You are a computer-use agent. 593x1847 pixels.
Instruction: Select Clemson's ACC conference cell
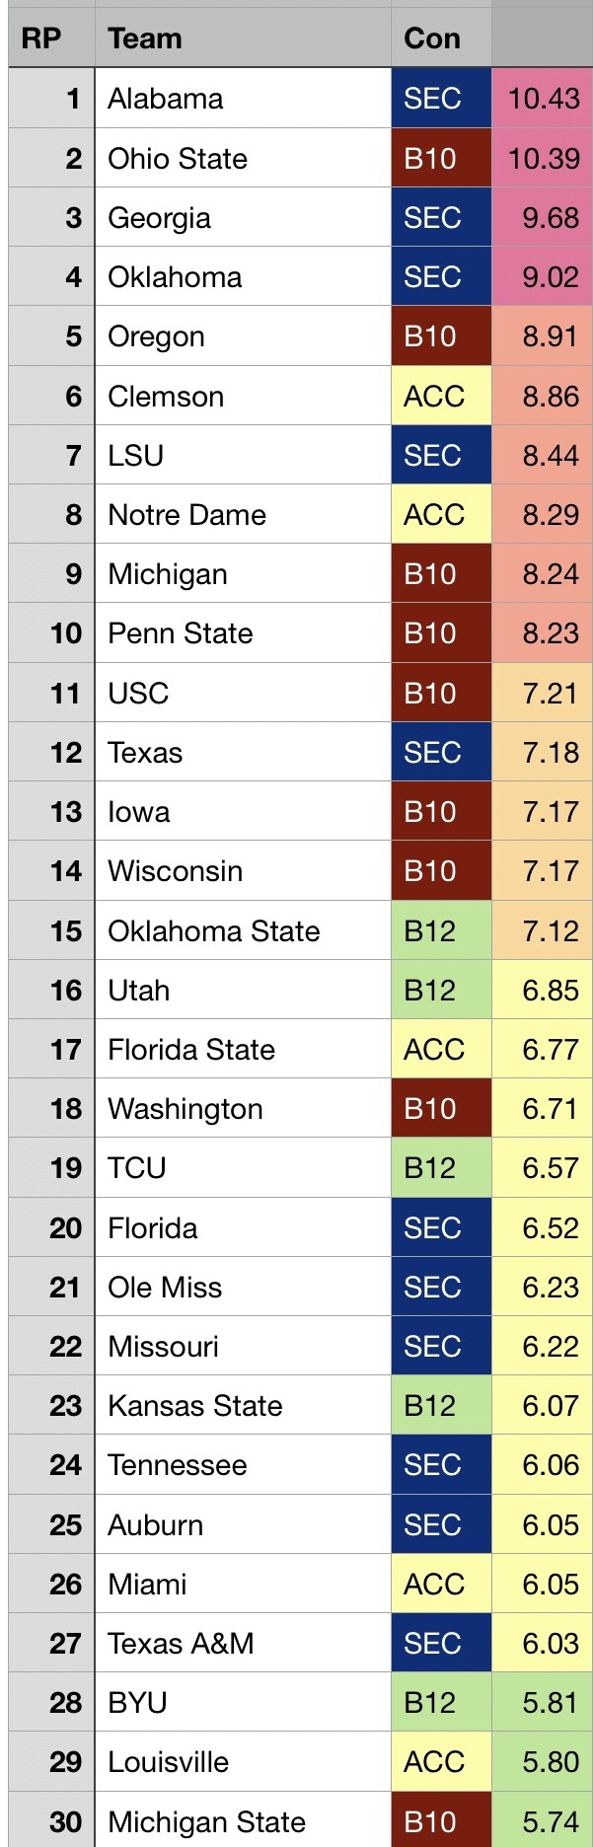point(441,396)
